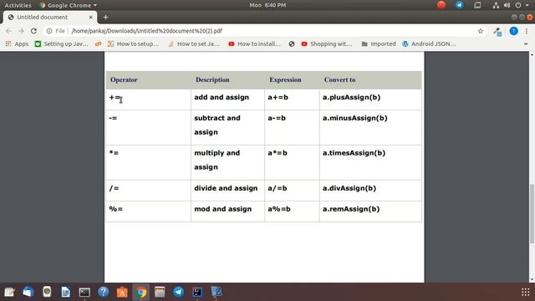Open IntelliJ IDEA from the dock
The image size is (535, 301).
(197, 292)
